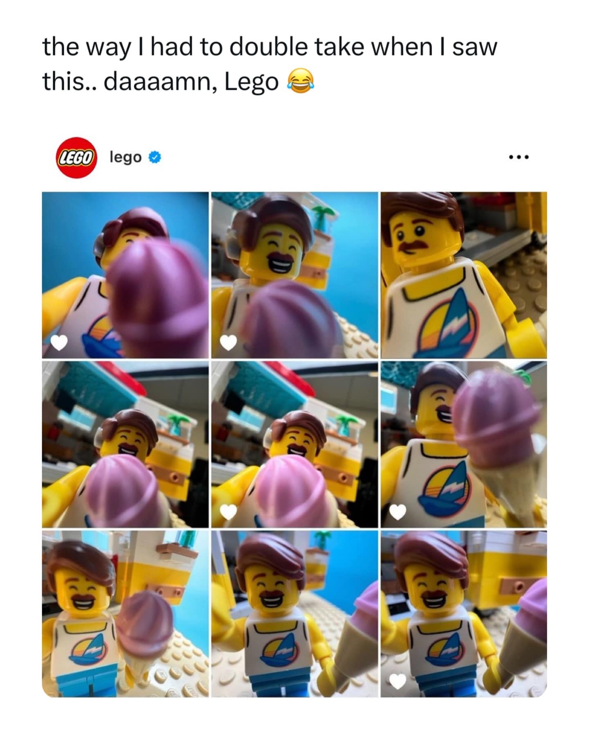Open the bottom-middle photo with blue background
This screenshot has height=736, width=589.
294,614
